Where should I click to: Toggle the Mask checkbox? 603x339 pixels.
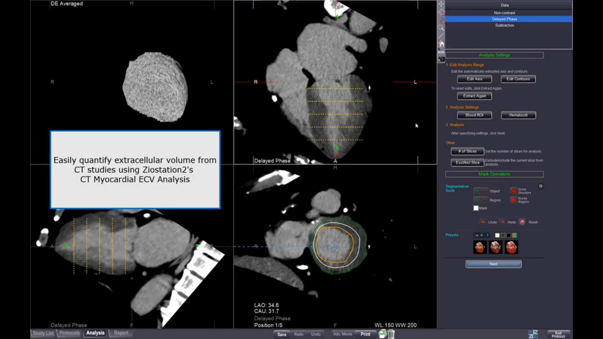click(x=476, y=208)
